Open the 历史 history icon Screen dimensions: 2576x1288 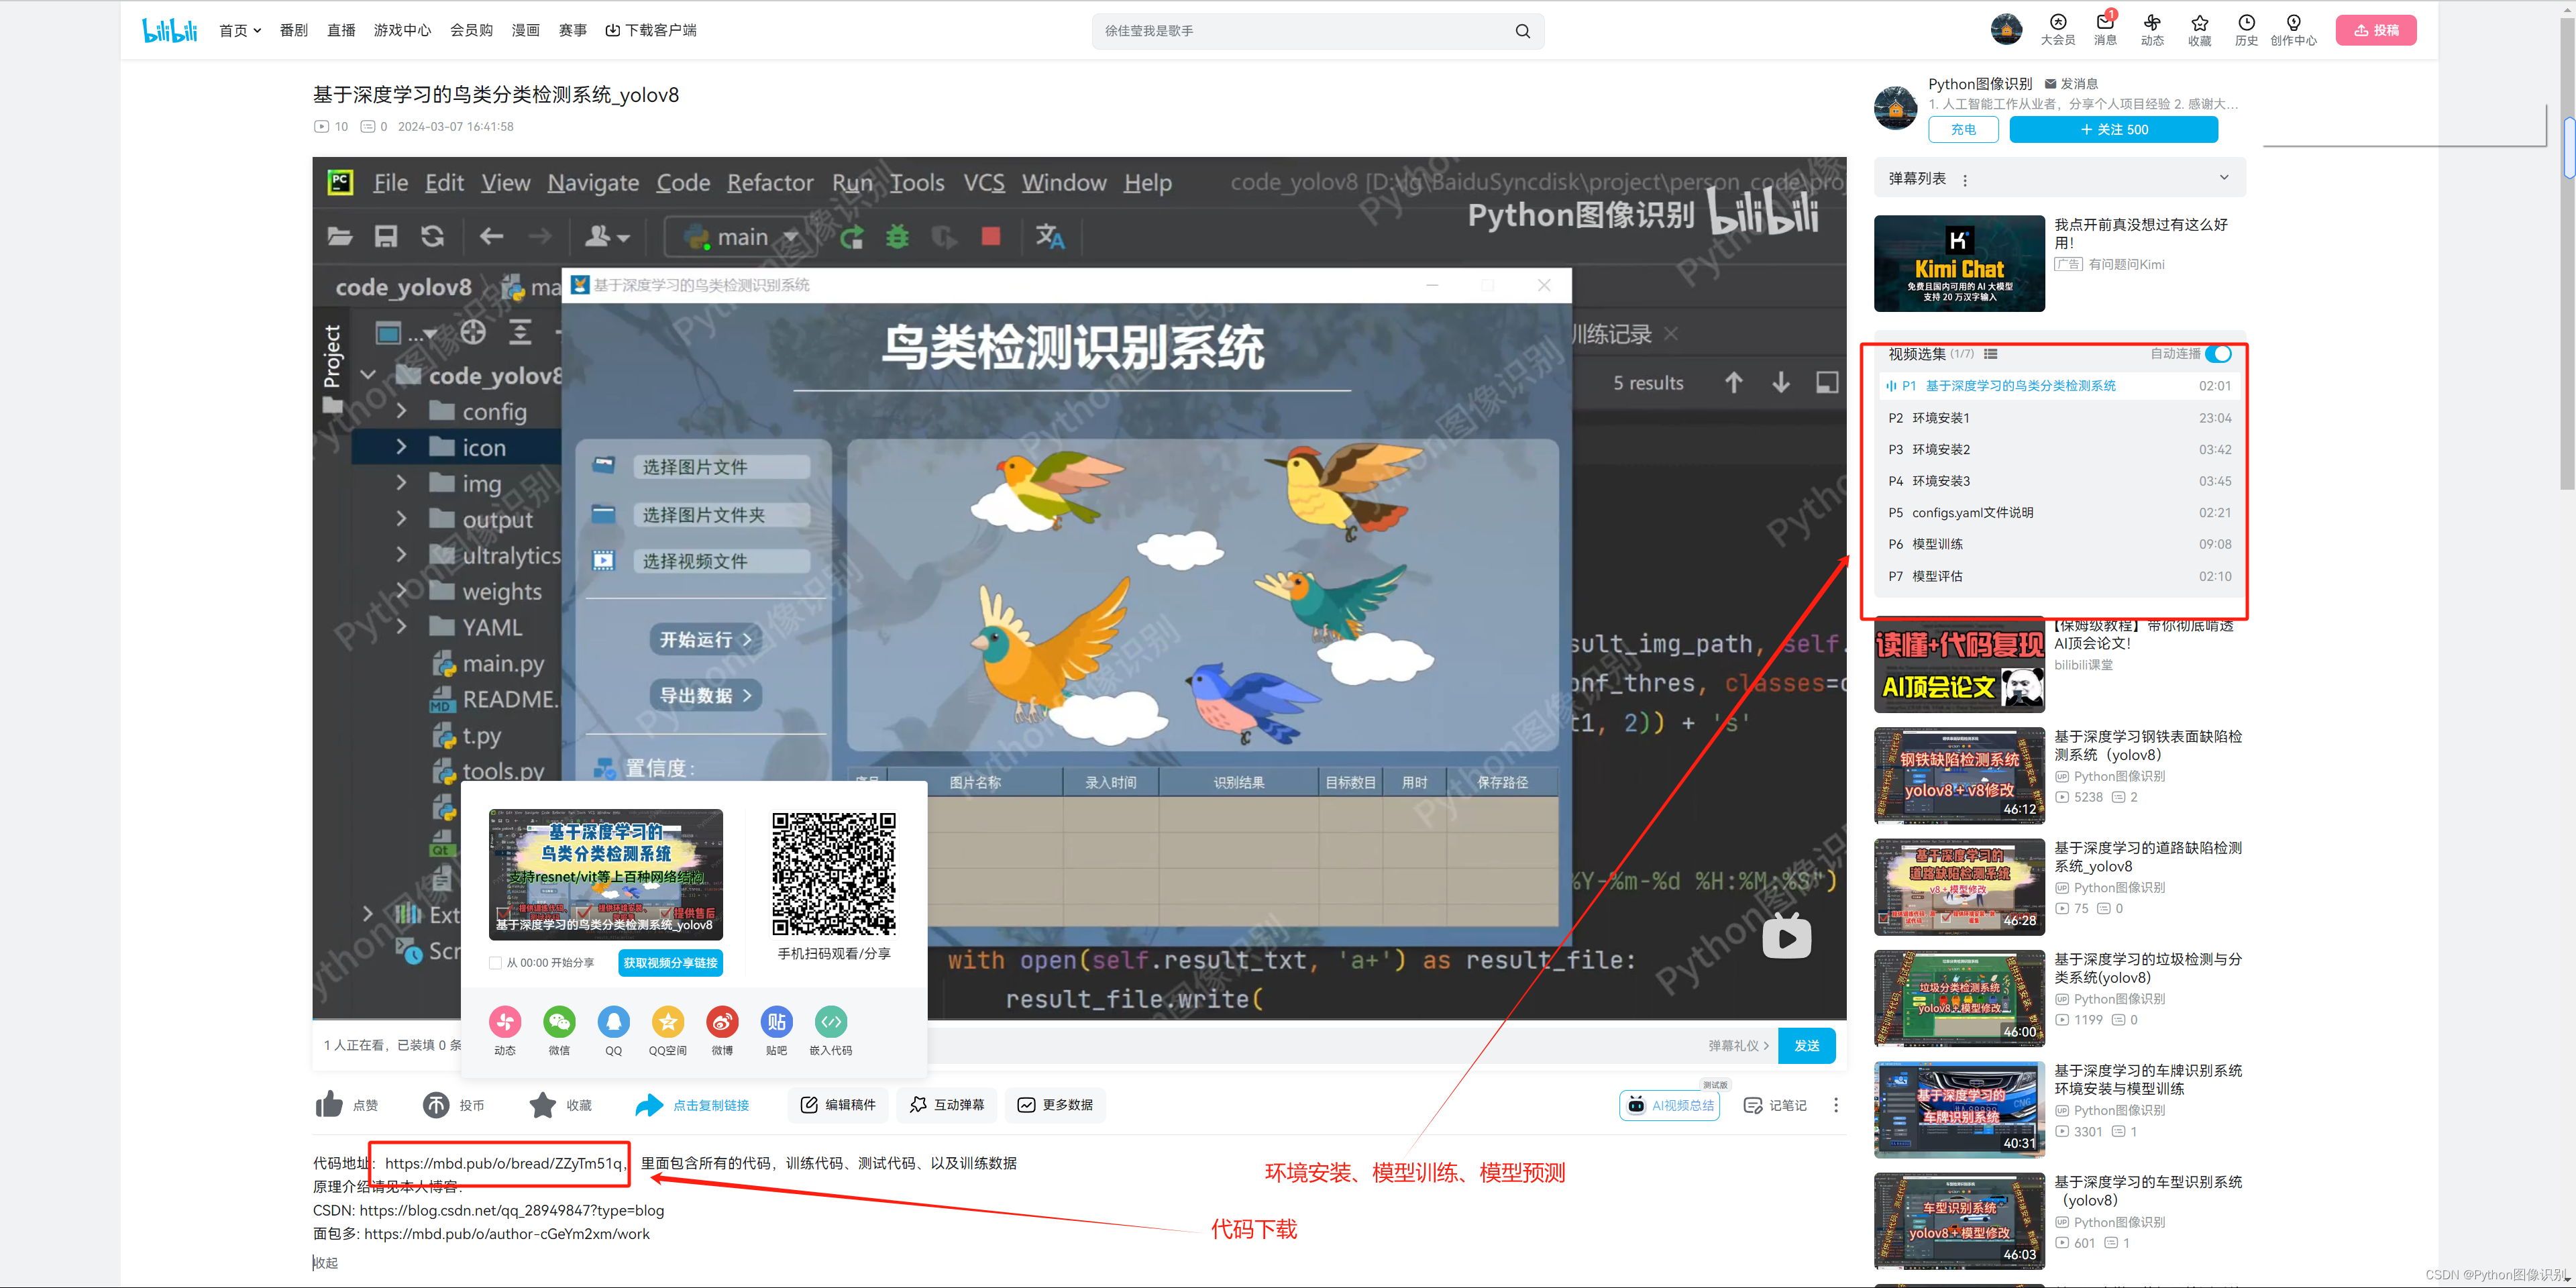point(2246,29)
